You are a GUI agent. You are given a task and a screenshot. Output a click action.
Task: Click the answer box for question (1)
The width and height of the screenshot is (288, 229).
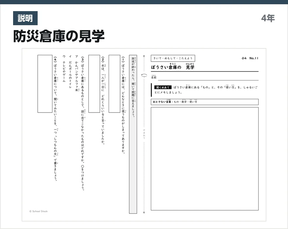click(115, 84)
